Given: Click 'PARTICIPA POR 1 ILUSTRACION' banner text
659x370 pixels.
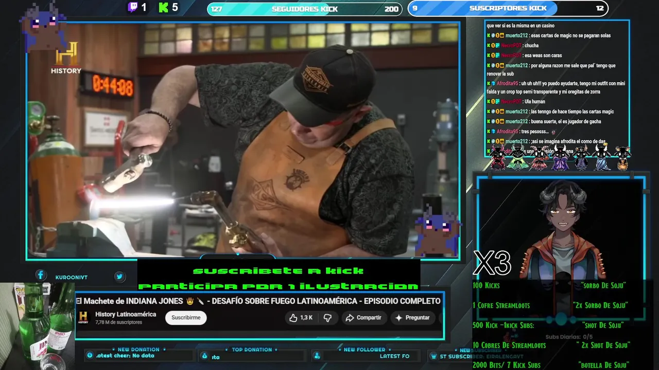Looking at the screenshot, I should click(278, 286).
